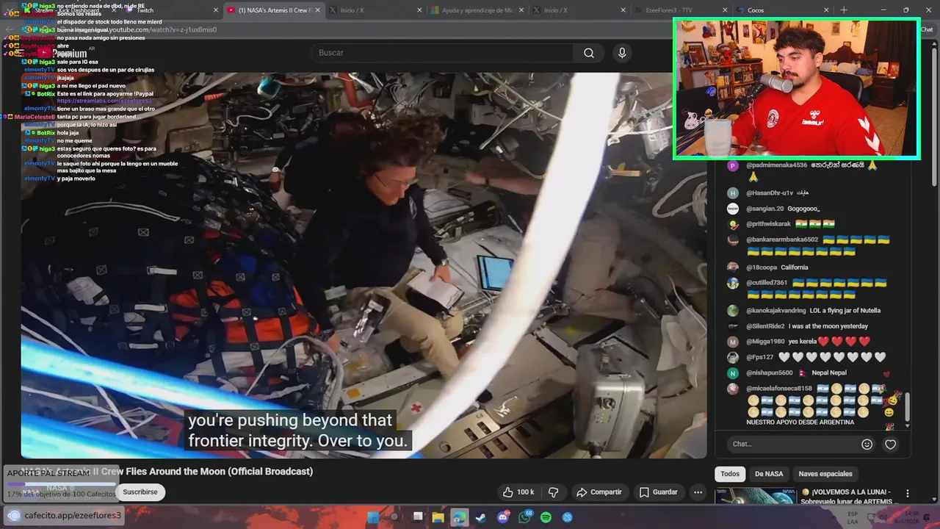Click the Compartir share button
This screenshot has width=940, height=529.
pos(599,492)
